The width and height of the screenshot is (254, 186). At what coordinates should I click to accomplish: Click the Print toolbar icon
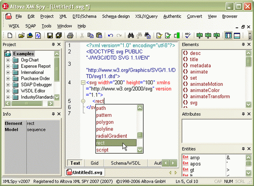click(x=70, y=36)
